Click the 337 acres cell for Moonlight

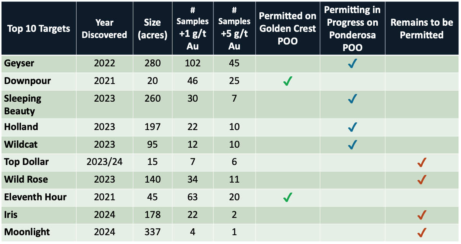coord(153,232)
